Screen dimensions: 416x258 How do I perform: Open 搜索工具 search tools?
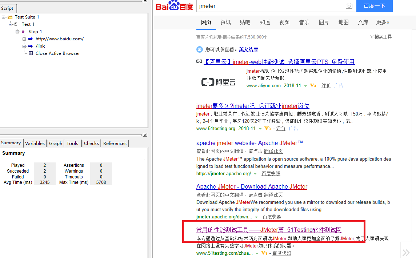pyautogui.click(x=381, y=37)
